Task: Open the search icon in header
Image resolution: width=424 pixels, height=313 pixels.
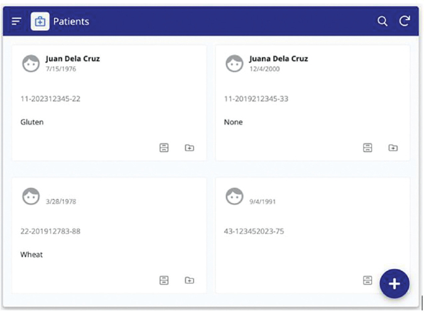Action: [382, 21]
